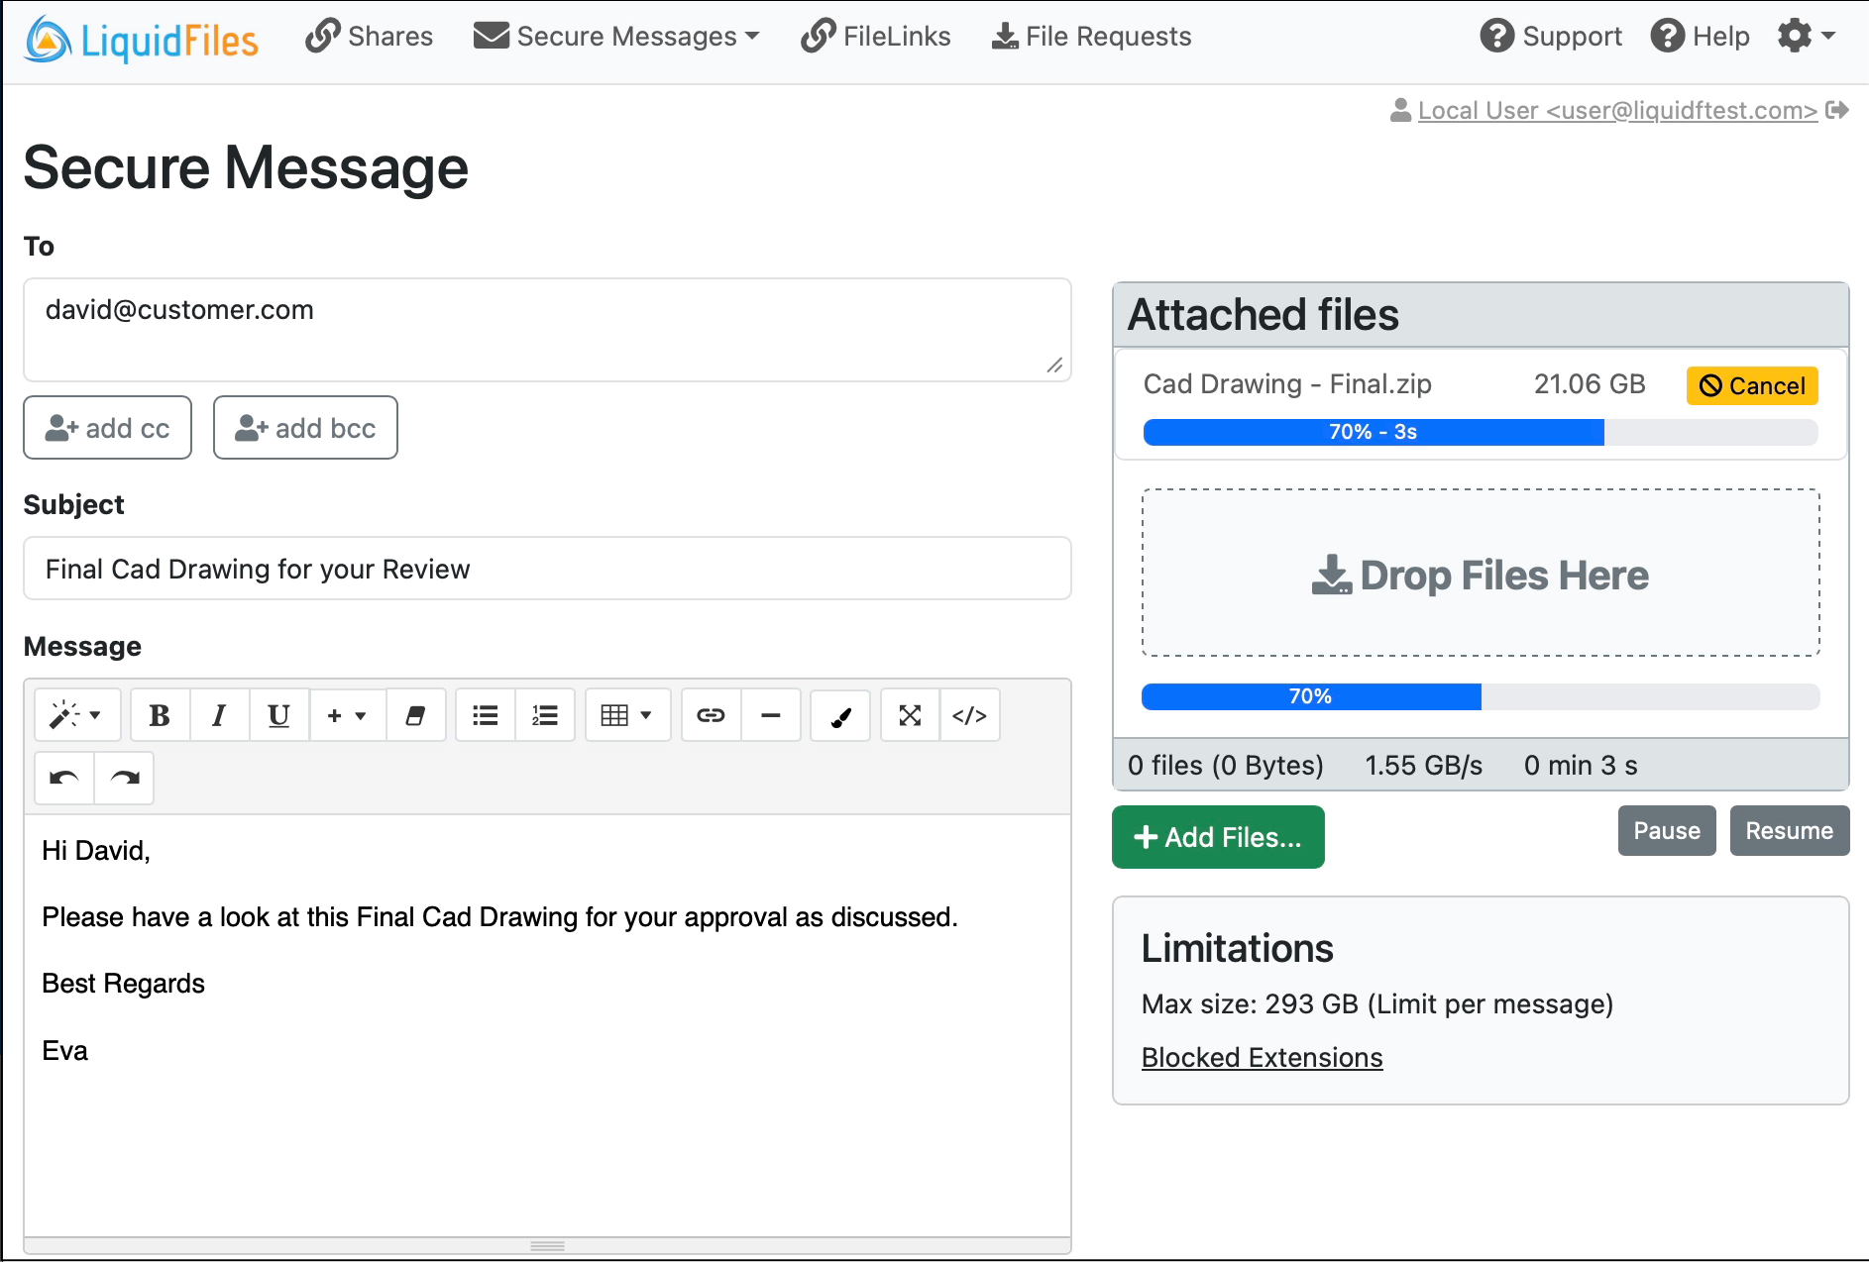
Task: Expand the editor to fullscreen
Action: point(909,714)
